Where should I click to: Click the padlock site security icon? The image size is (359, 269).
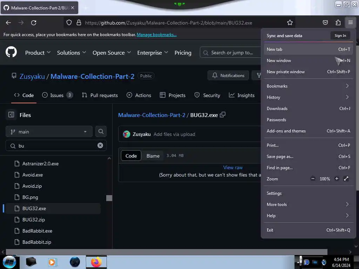pyautogui.click(x=79, y=22)
